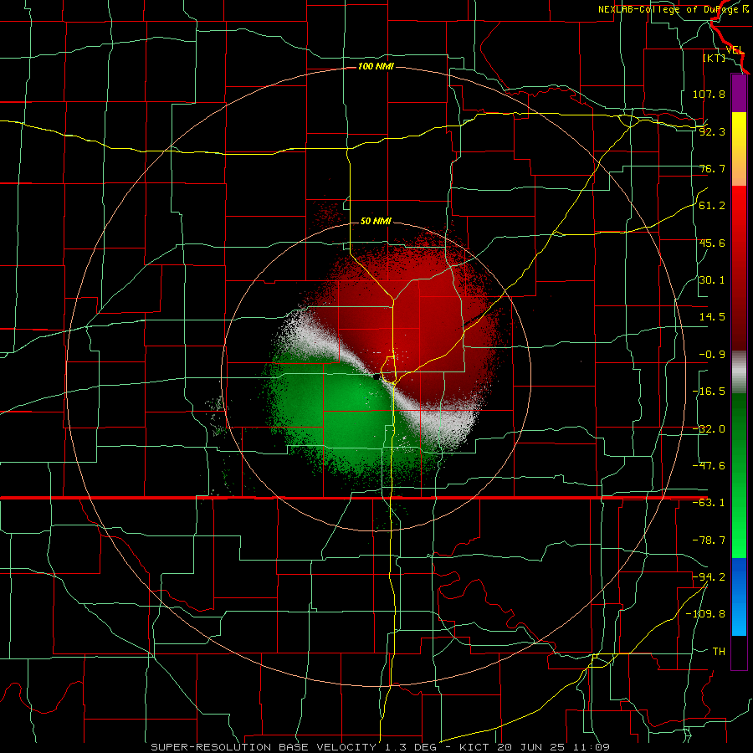Click the 92.3 scale value

[x=712, y=131]
